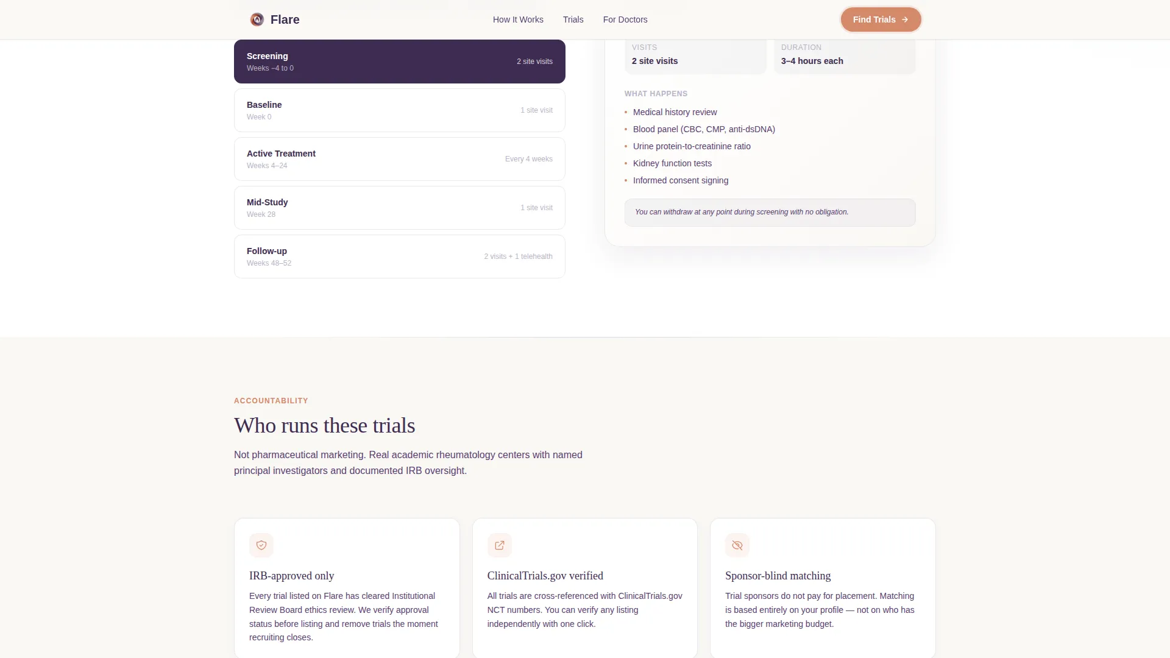Click the 'Not pharmaceutical marketing' paragraph
The height and width of the screenshot is (658, 1170).
pos(408,462)
